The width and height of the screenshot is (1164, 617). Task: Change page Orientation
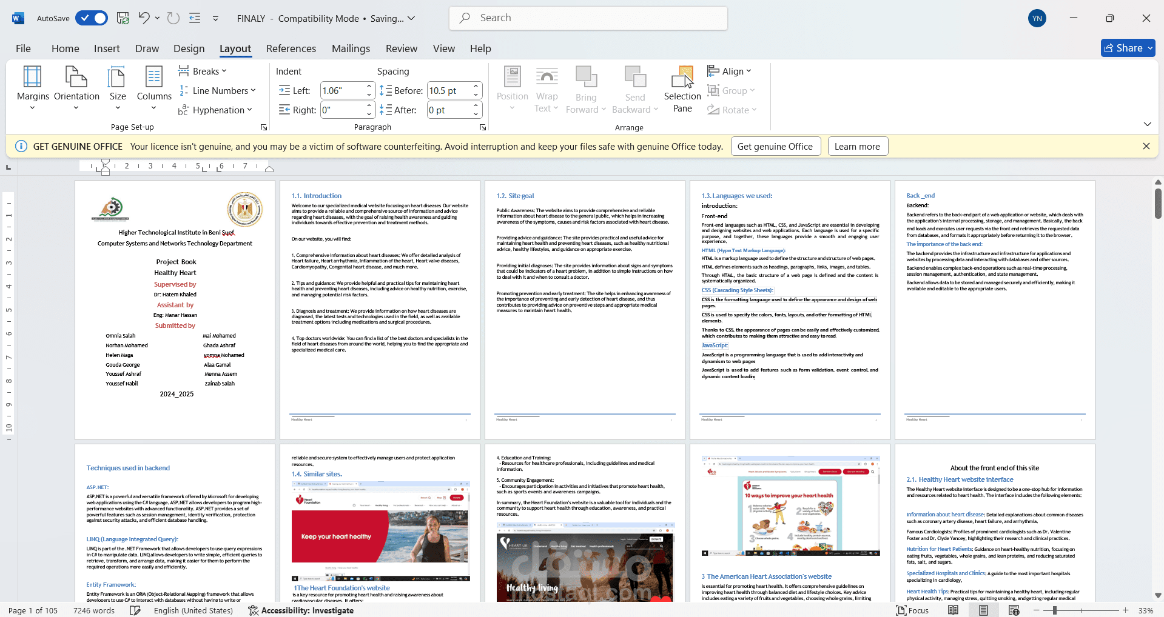click(76, 88)
